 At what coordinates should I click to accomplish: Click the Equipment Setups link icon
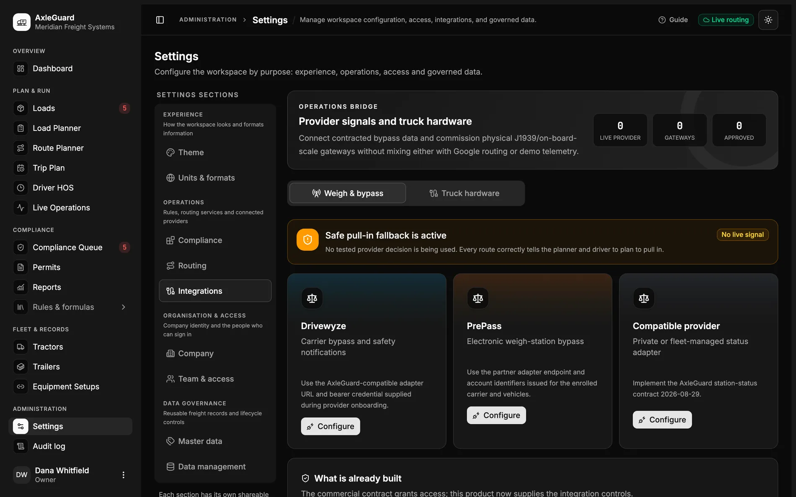pyautogui.click(x=21, y=387)
